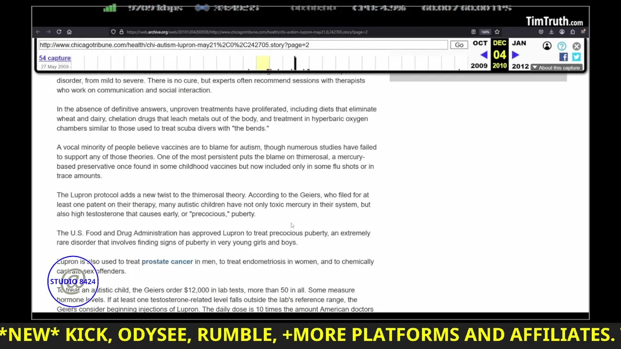Click the padlock site security icon
The image size is (621, 349).
(121, 32)
